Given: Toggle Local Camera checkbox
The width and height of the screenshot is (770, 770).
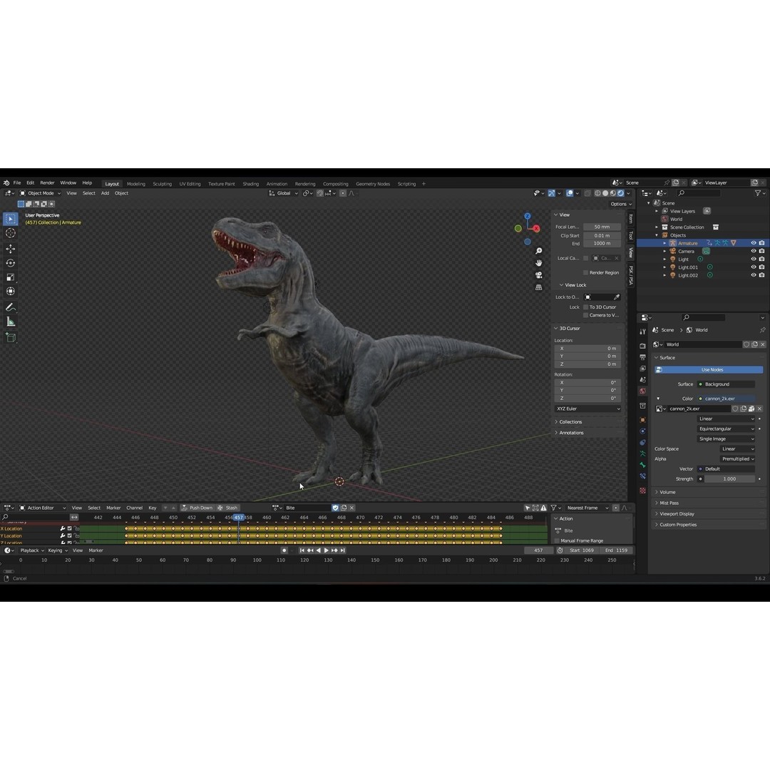Looking at the screenshot, I should 585,258.
